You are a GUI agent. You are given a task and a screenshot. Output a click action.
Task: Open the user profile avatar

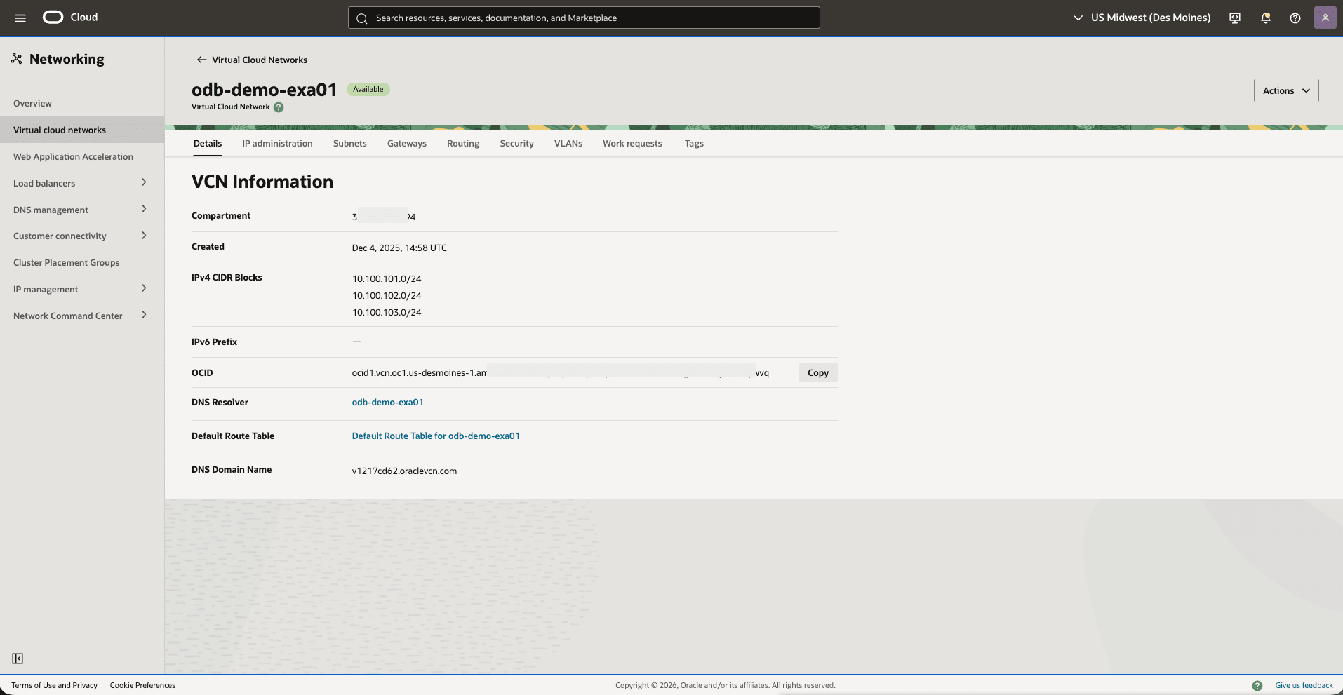coord(1325,18)
